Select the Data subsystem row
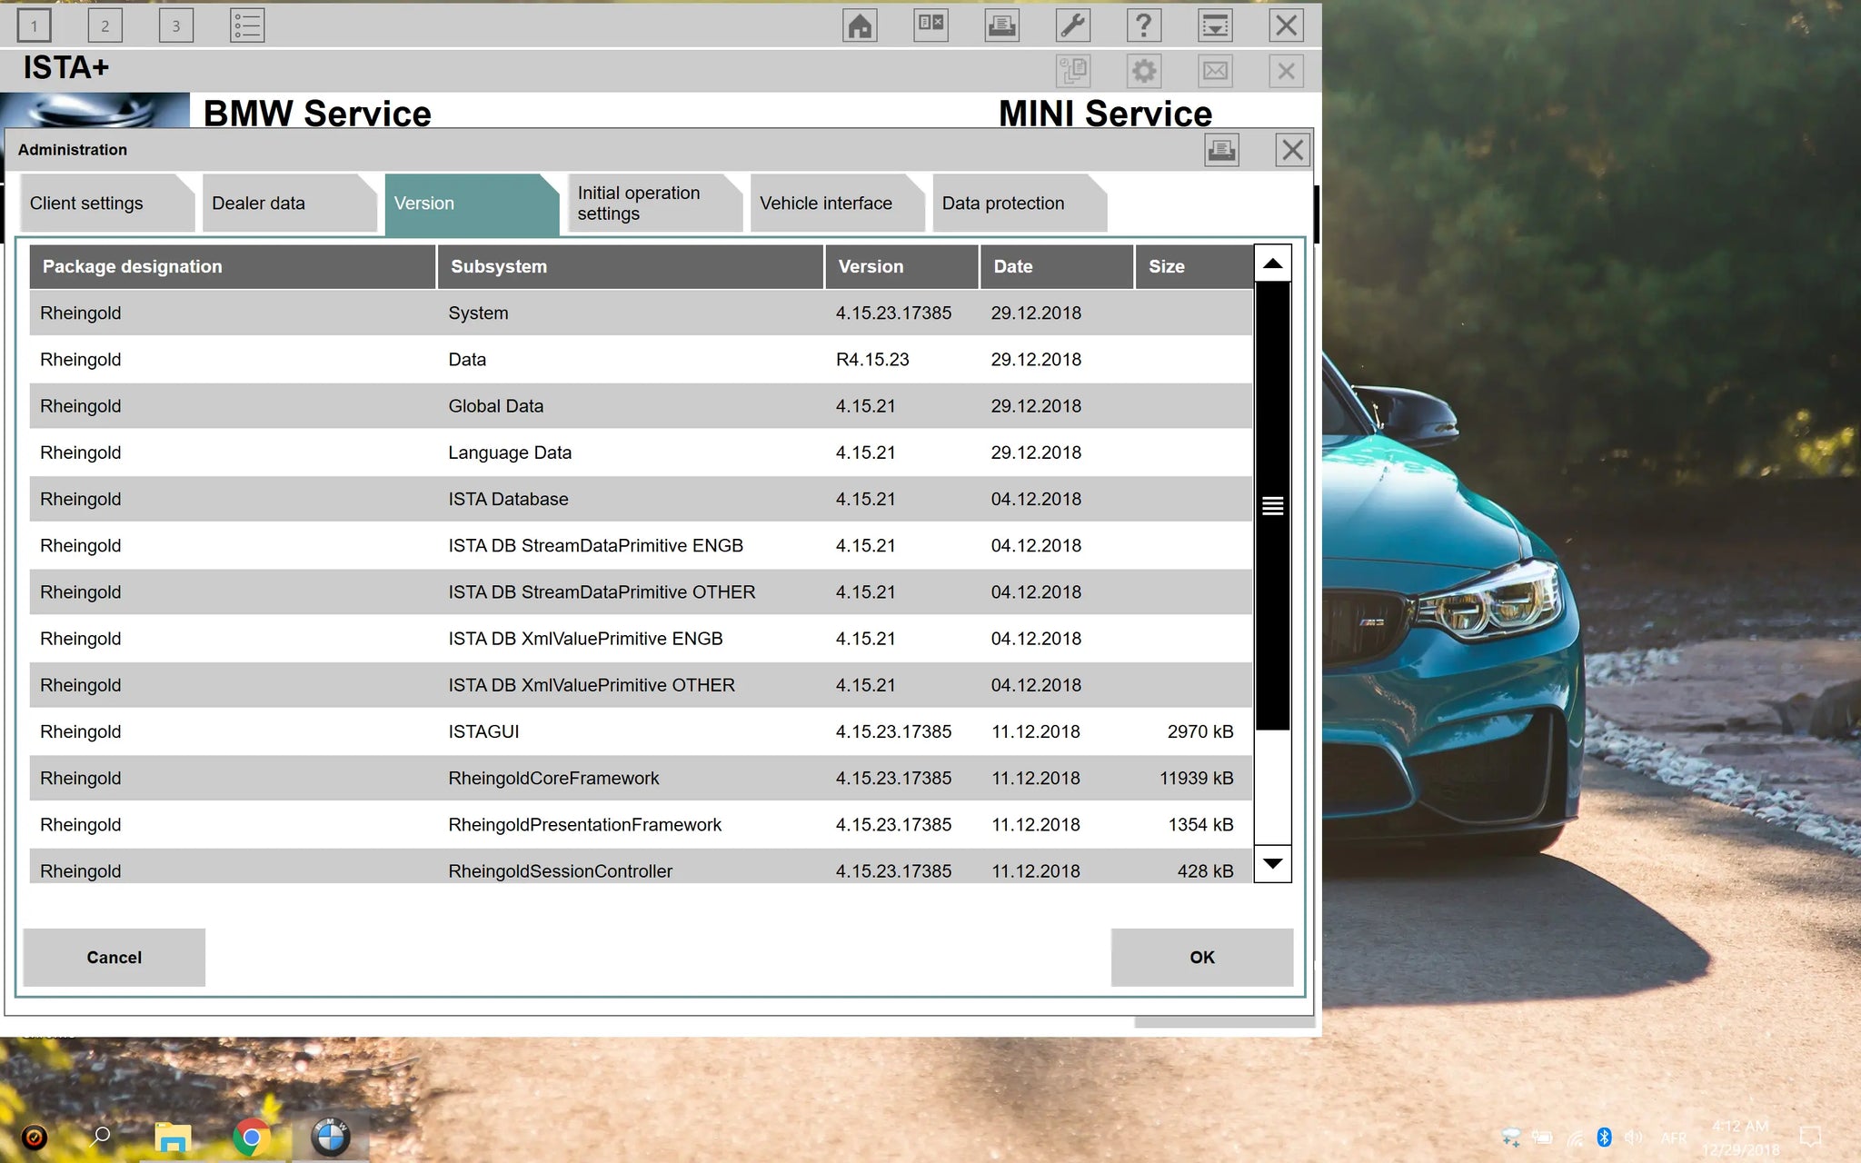The width and height of the screenshot is (1861, 1163). (x=641, y=360)
